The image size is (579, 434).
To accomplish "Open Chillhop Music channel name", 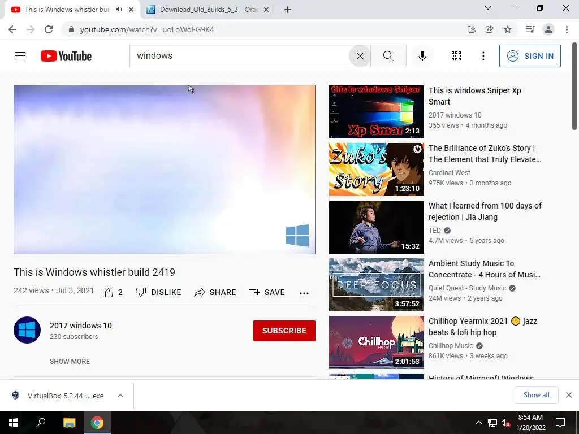I will coord(451,346).
